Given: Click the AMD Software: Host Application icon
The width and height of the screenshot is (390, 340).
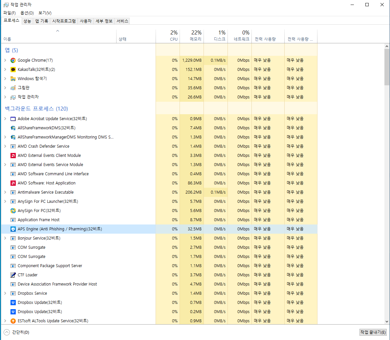Looking at the screenshot, I should coord(13,183).
